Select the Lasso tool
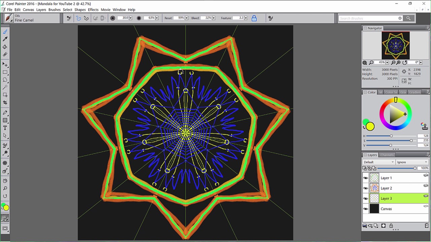431x242 pixels. tap(5, 80)
